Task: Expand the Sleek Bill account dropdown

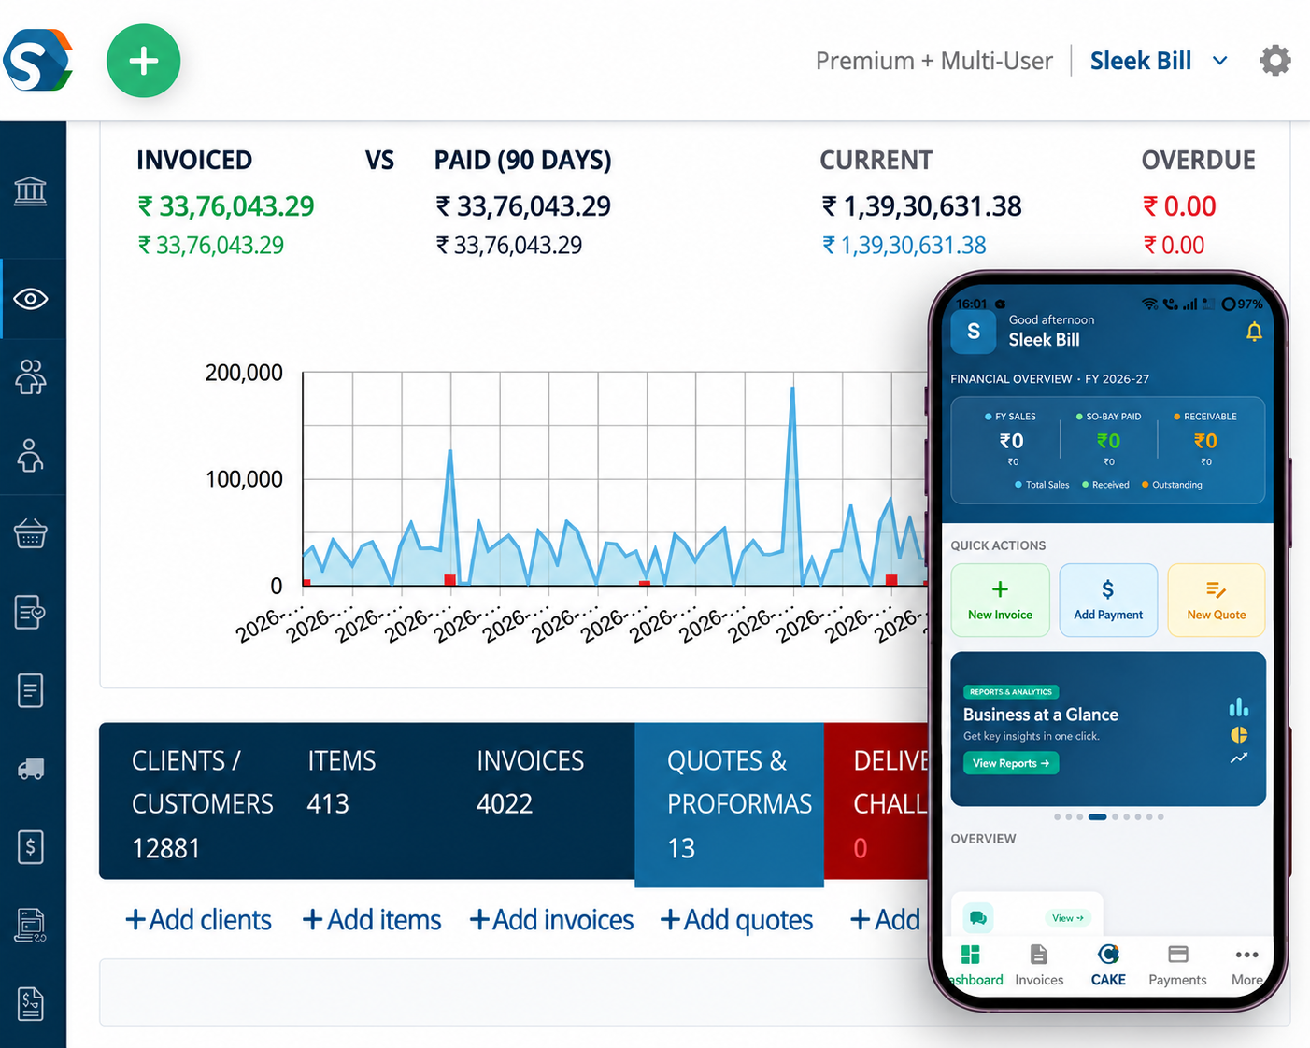Action: click(1219, 61)
